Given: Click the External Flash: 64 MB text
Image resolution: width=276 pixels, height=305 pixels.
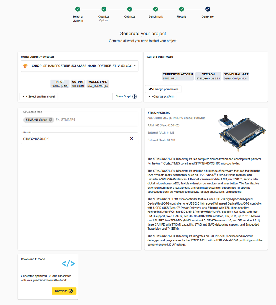Looking at the screenshot, I should coord(161,140).
